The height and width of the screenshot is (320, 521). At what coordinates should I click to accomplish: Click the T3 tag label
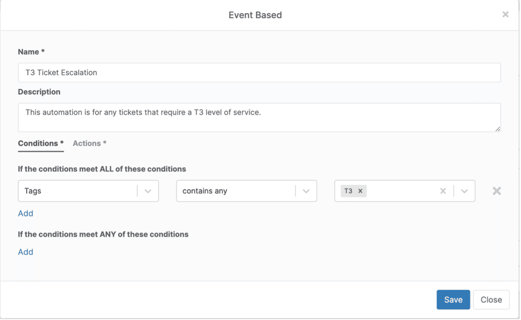(348, 191)
